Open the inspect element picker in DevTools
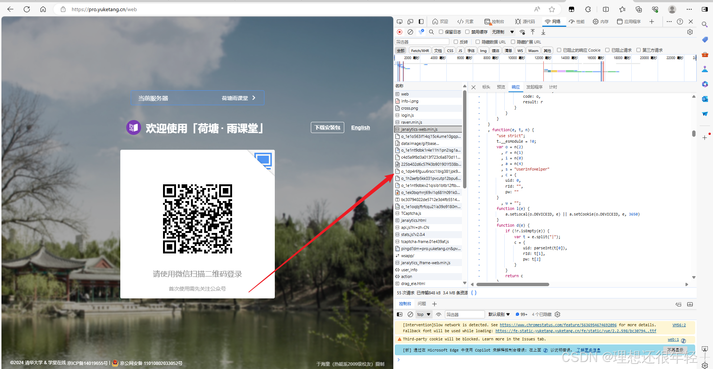Screen dimensions: 713x369 400,22
